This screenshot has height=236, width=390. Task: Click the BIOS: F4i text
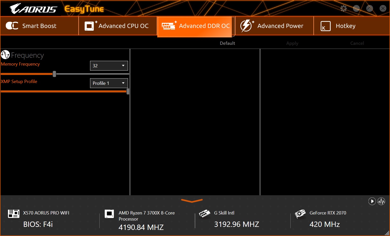point(38,224)
